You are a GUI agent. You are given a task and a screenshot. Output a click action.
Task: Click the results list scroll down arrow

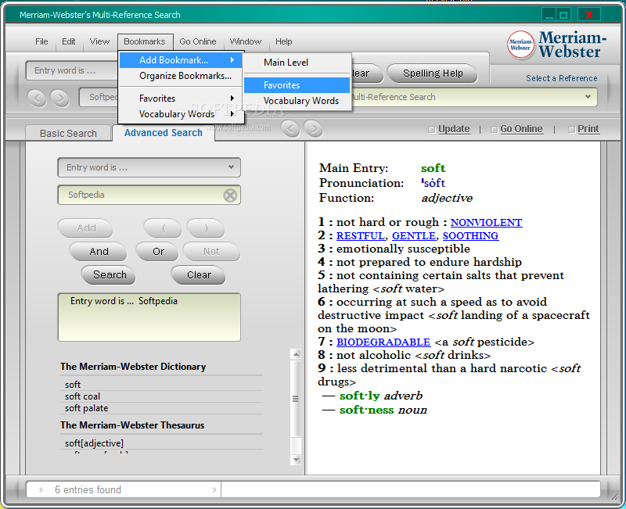click(x=296, y=460)
